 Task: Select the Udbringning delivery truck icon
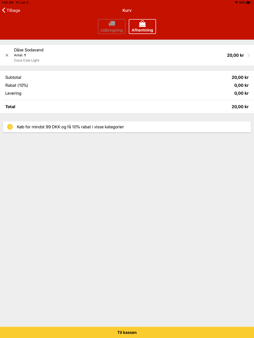tap(112, 24)
